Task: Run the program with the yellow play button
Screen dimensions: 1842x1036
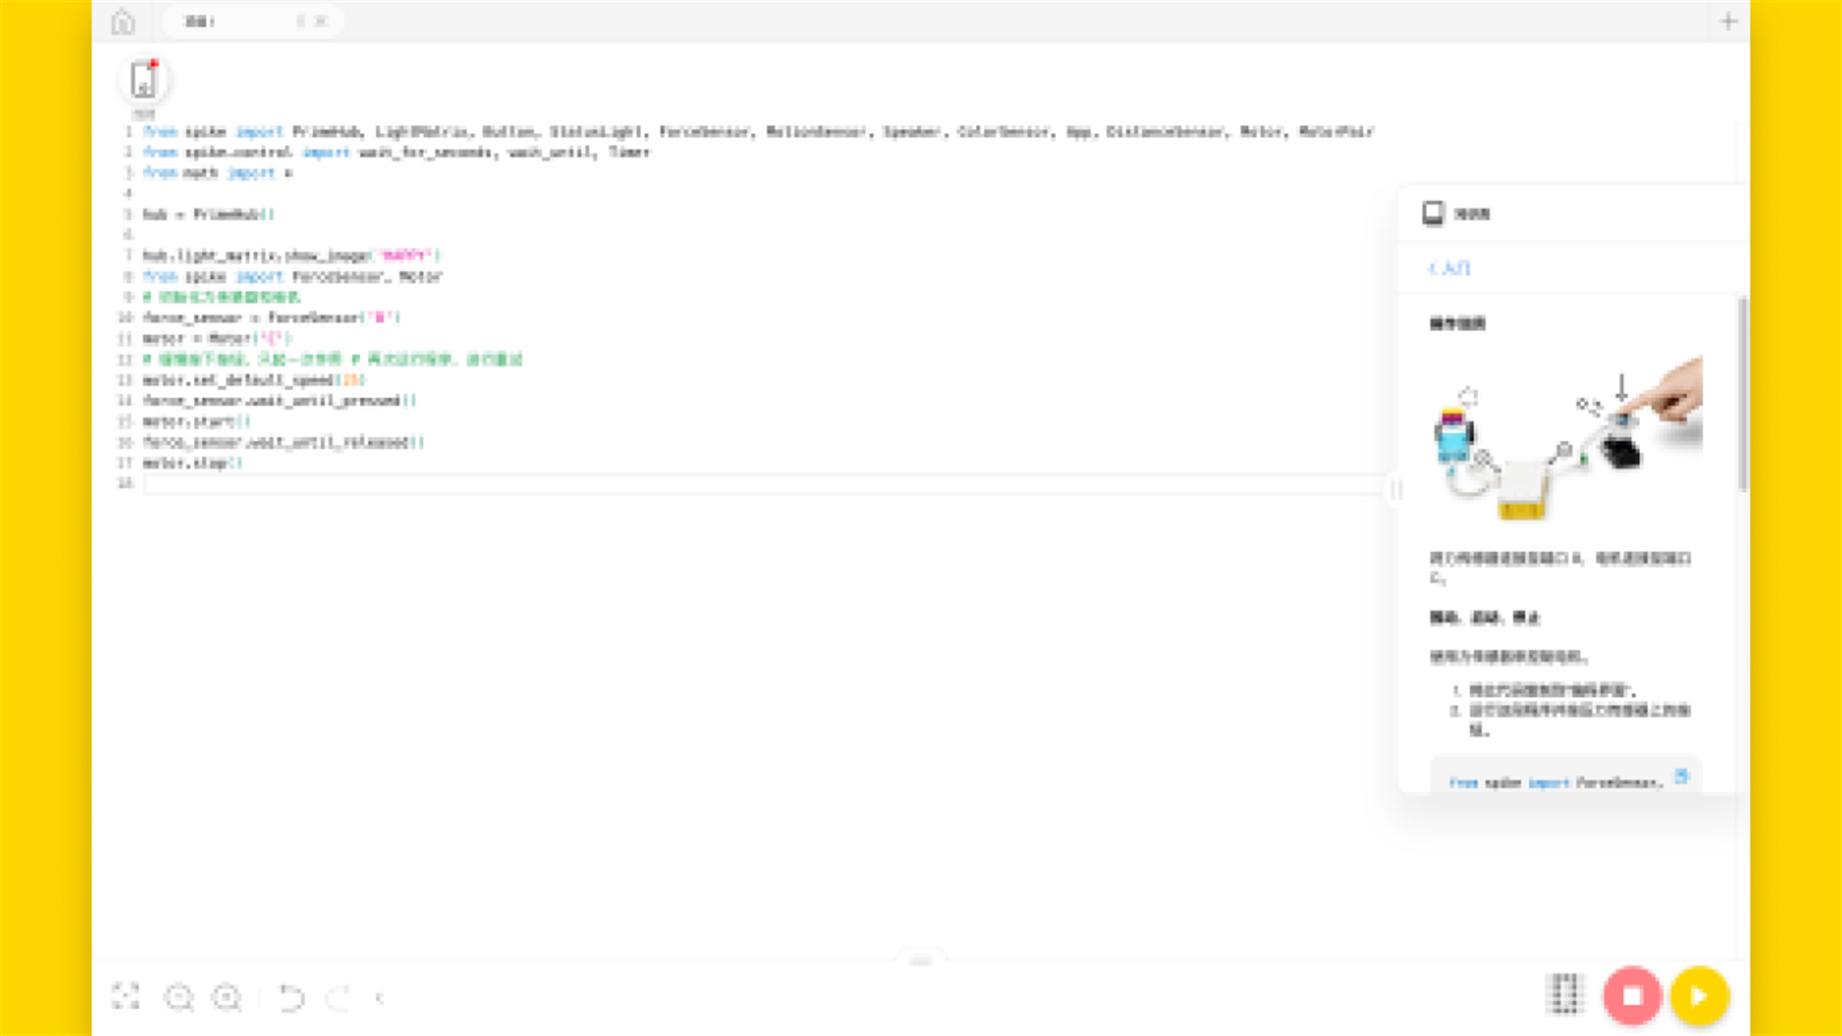Action: click(1699, 995)
